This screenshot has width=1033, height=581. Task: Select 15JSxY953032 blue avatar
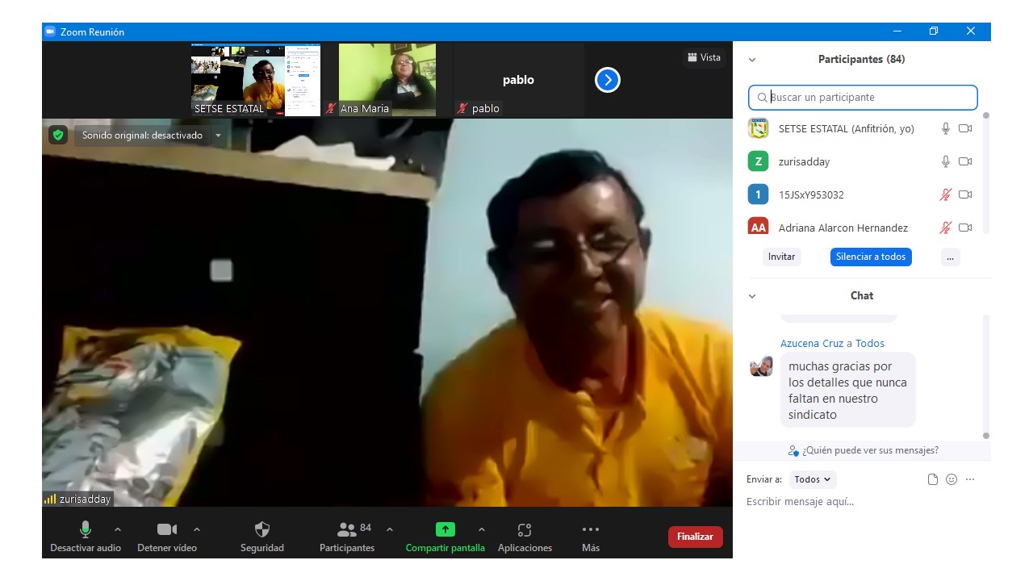pos(758,194)
